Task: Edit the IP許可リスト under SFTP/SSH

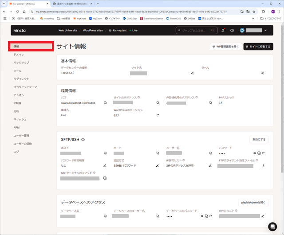Action: 210,165
